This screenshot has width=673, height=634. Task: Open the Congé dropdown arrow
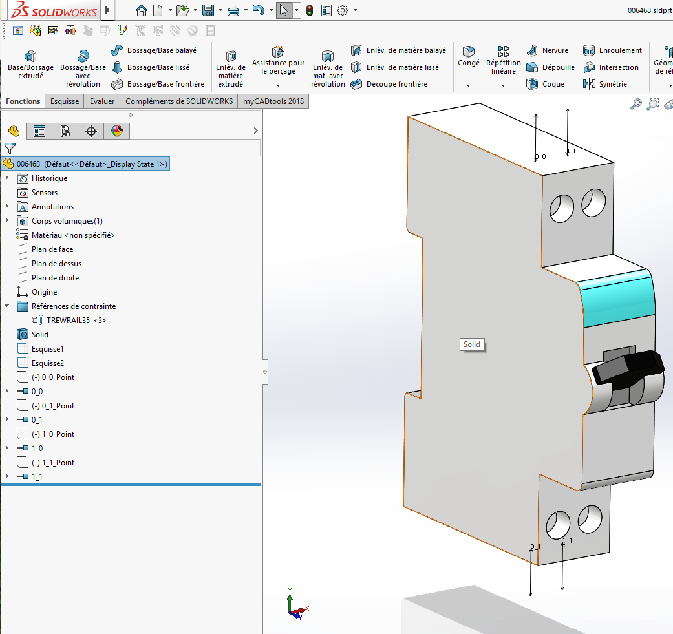coord(468,85)
